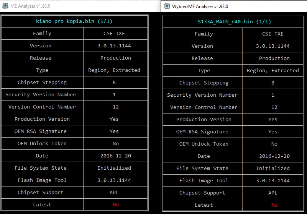The width and height of the screenshot is (307, 214).
Task: Click Version Control Number value 12 in left window
Action: tap(116, 107)
